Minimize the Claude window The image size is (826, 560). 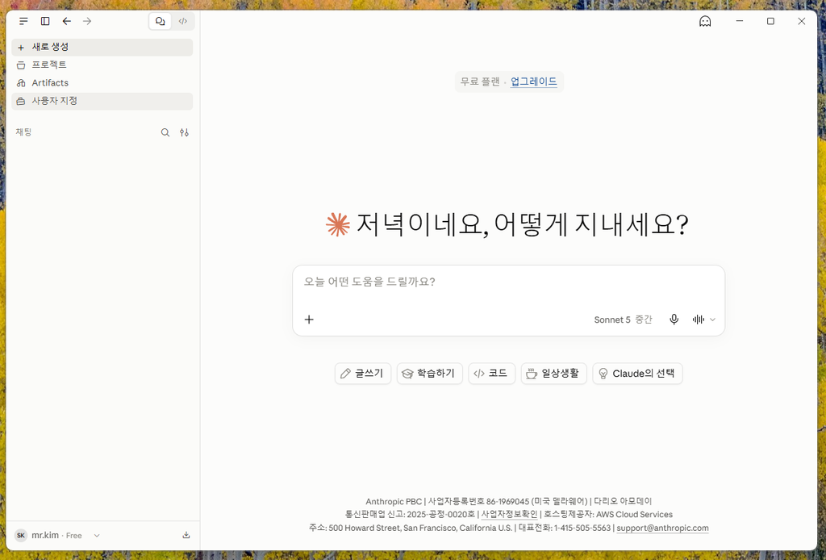tap(740, 21)
